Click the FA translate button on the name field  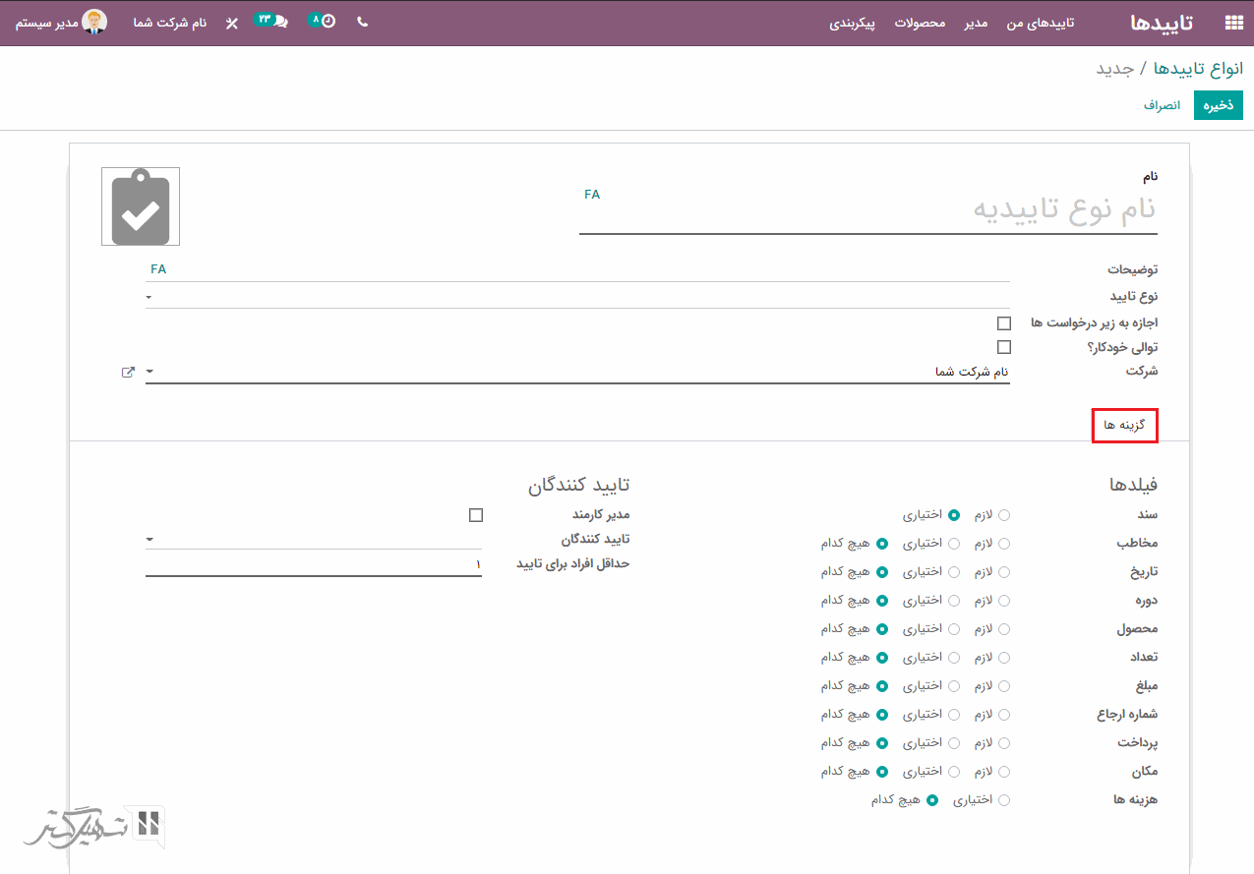point(592,195)
